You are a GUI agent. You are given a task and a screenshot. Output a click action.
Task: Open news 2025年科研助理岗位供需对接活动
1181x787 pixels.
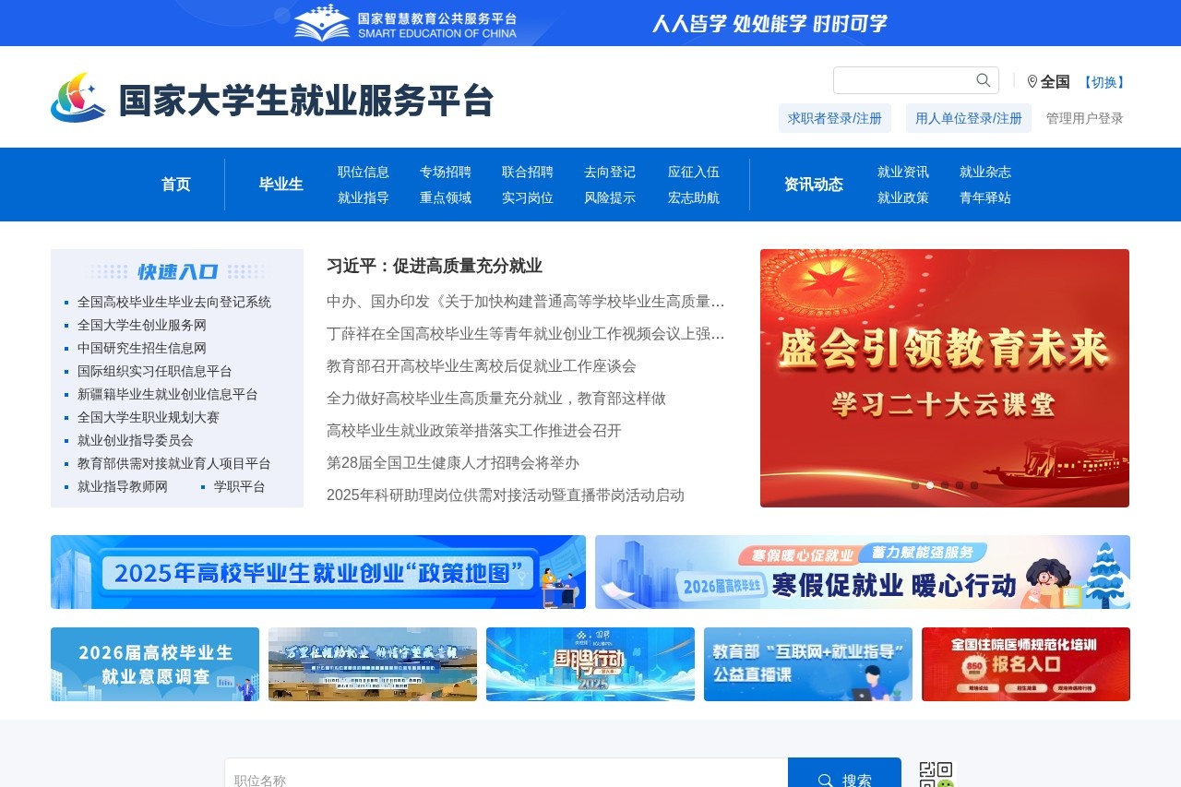(506, 495)
